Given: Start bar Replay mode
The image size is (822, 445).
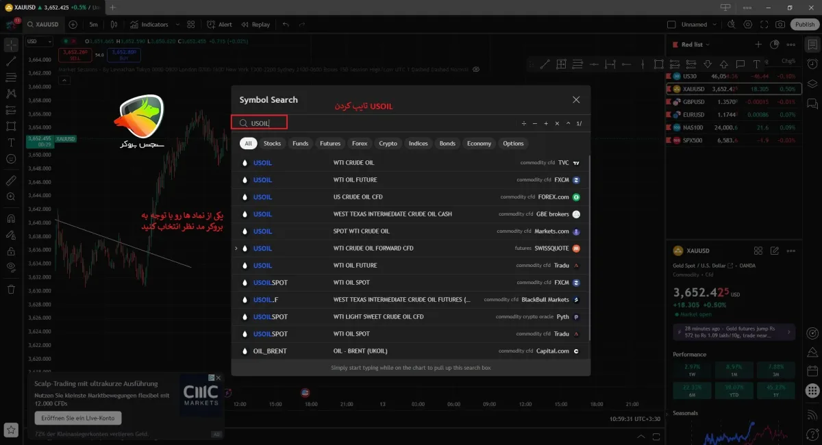Looking at the screenshot, I should 255,25.
